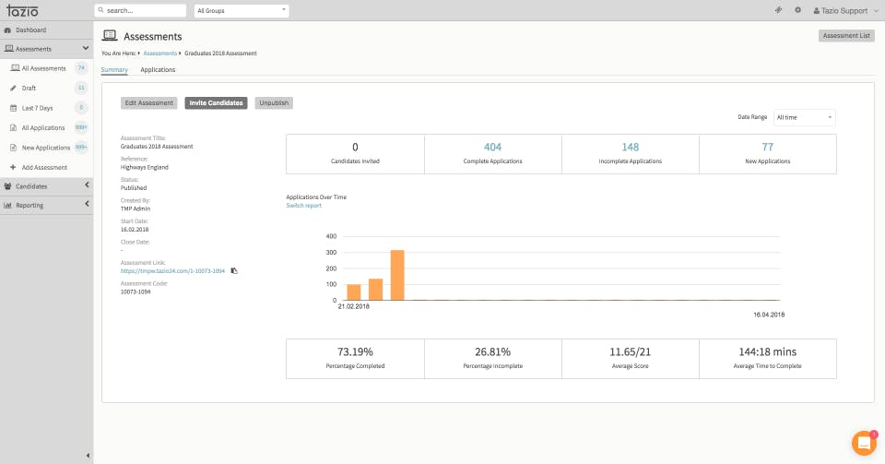This screenshot has height=464, width=885.
Task: Click the 26.81% Percentage Incomplete value
Action: tap(492, 351)
